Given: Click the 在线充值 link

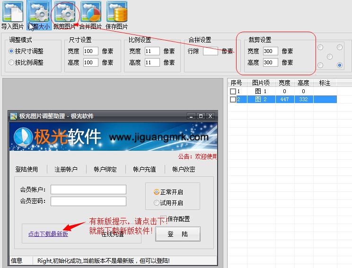Looking at the screenshot, I should click(113, 234).
